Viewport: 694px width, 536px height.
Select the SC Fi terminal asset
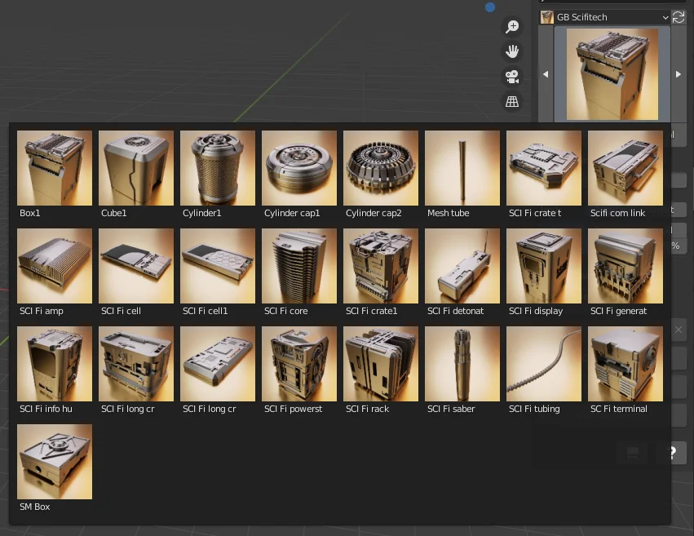point(625,364)
